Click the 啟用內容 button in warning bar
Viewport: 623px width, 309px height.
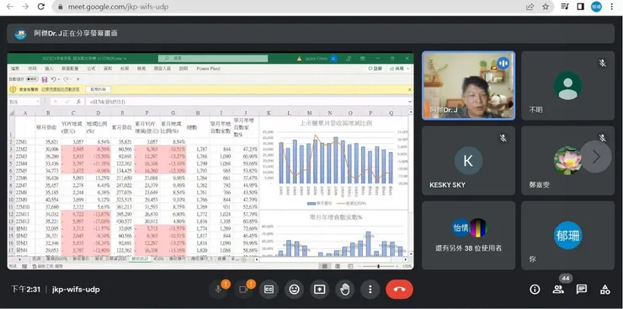pyautogui.click(x=99, y=90)
